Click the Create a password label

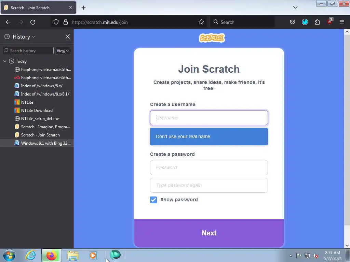(x=172, y=155)
